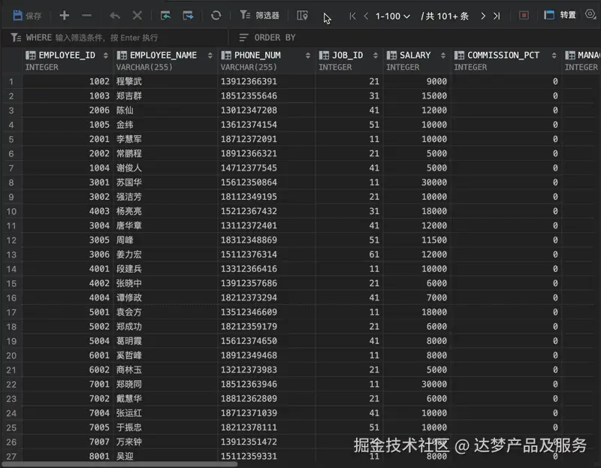Click employee ID cell 1002
The height and width of the screenshot is (468, 601).
[68, 82]
